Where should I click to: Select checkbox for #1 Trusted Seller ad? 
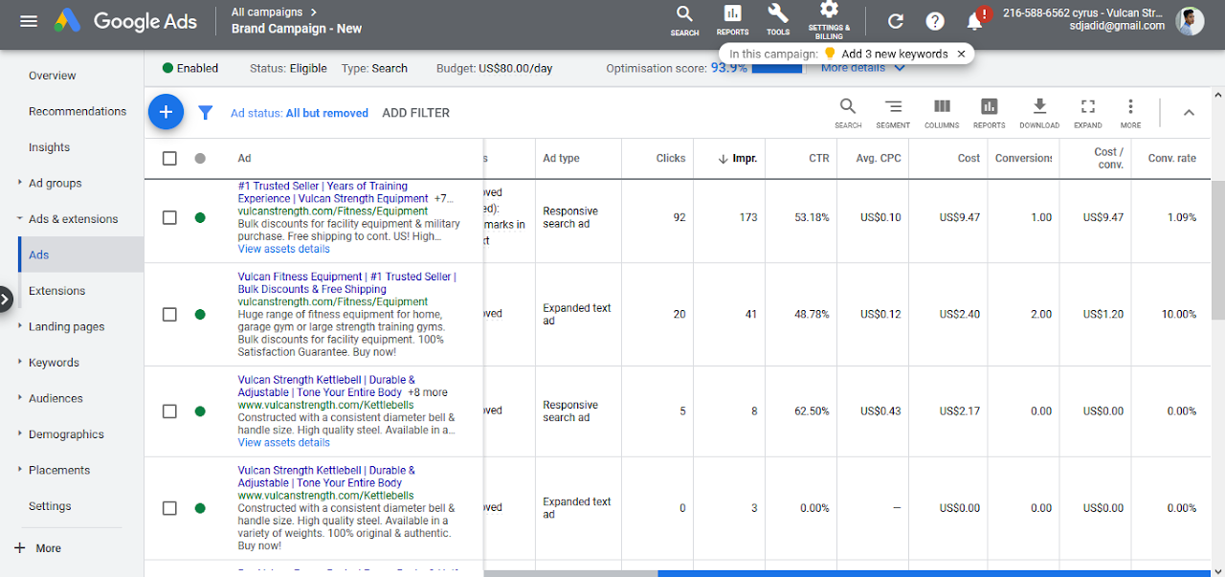169,217
